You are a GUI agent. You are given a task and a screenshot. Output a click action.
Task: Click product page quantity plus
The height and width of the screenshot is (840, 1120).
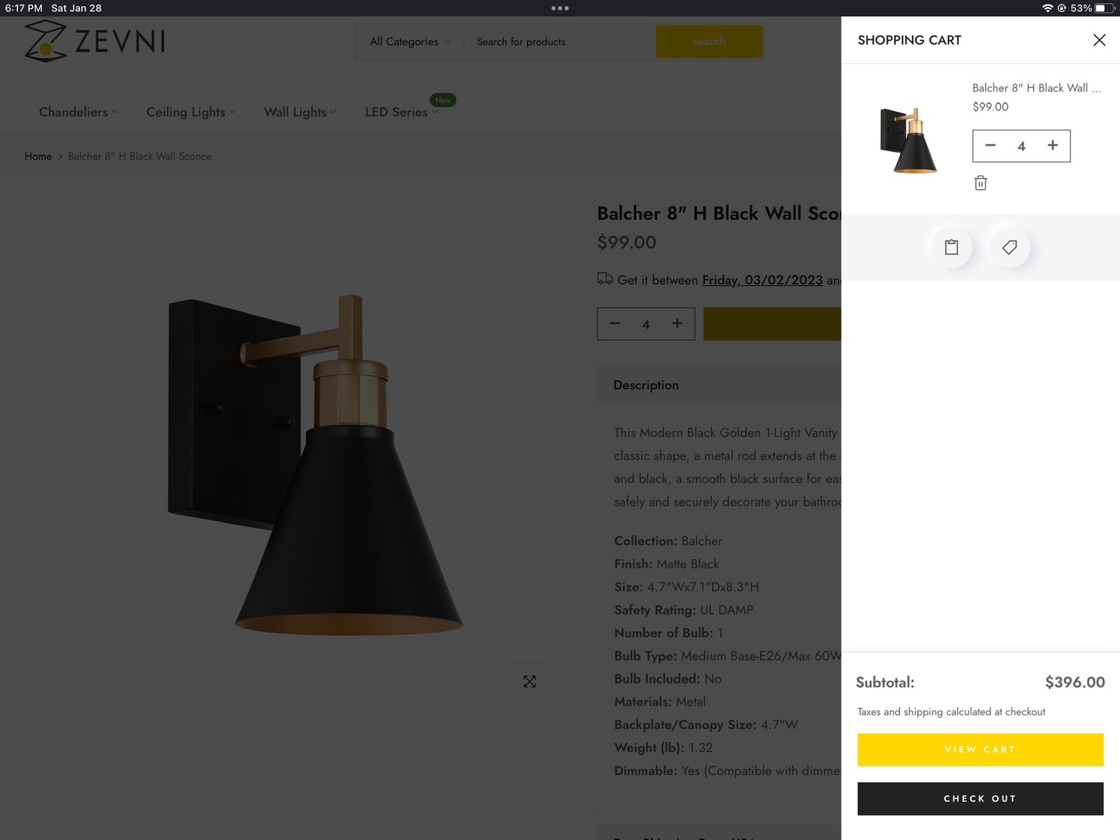click(x=677, y=323)
